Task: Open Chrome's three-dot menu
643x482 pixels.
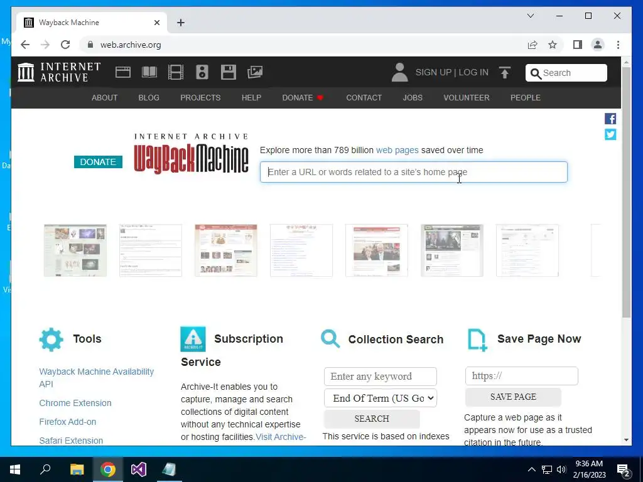Action: 618,45
